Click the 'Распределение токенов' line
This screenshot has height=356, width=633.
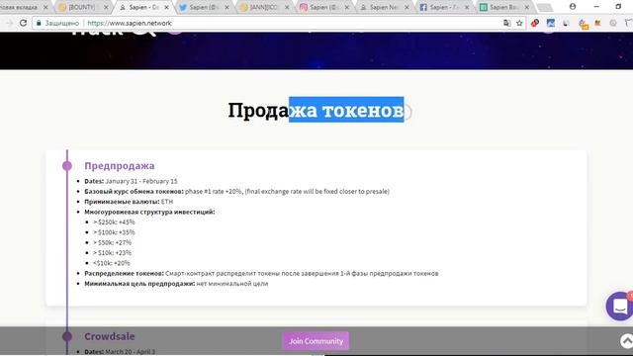261,273
